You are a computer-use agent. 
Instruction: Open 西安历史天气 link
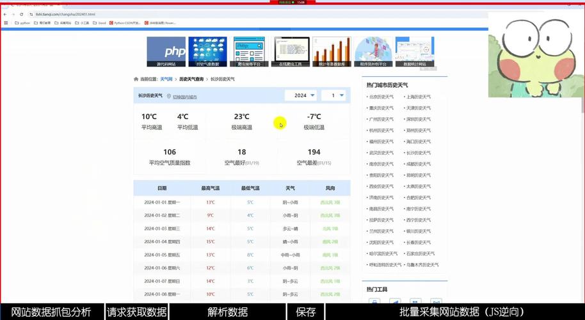tap(381, 186)
